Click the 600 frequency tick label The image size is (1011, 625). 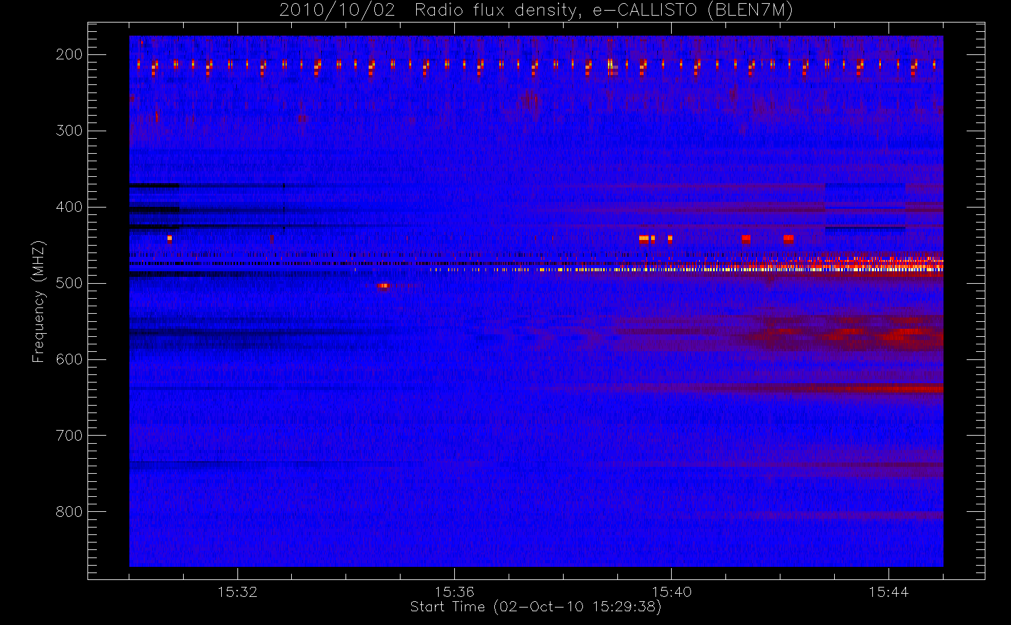tap(69, 359)
